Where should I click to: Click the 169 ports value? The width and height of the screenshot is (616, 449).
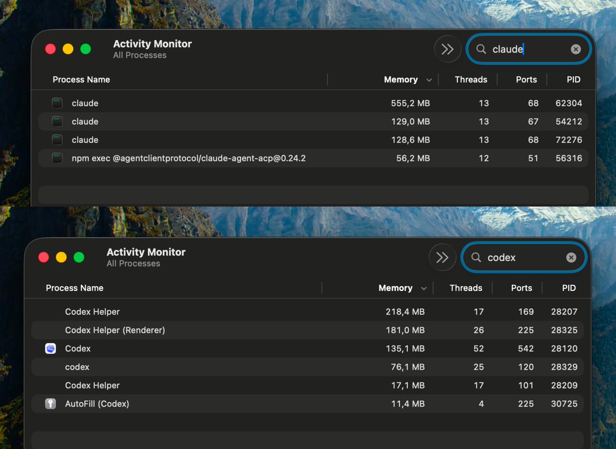tap(526, 311)
